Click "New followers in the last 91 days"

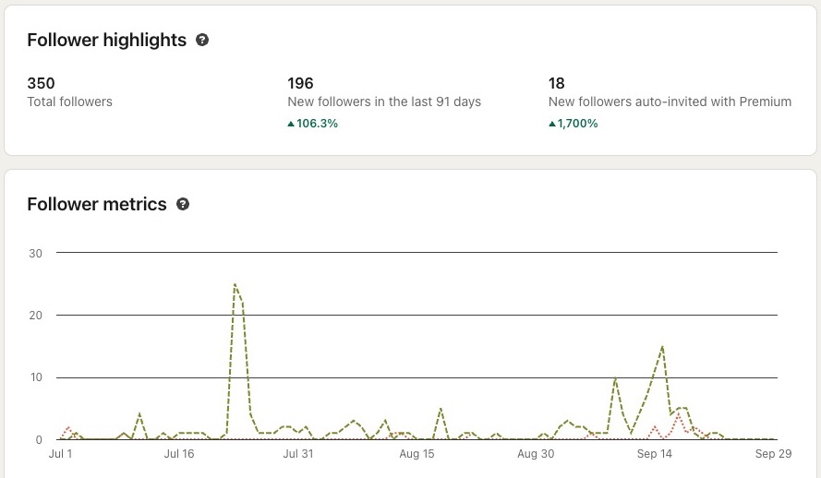tap(384, 102)
